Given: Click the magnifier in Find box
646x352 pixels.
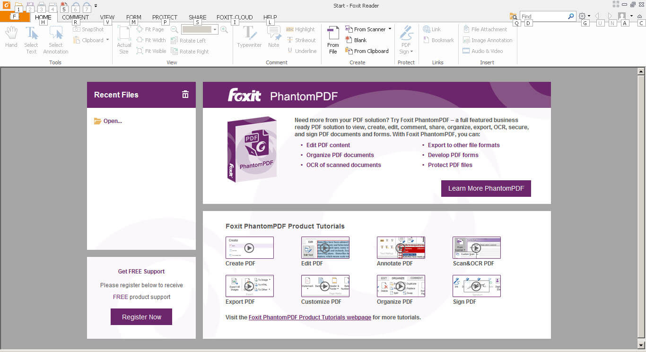Looking at the screenshot, I should (x=571, y=16).
